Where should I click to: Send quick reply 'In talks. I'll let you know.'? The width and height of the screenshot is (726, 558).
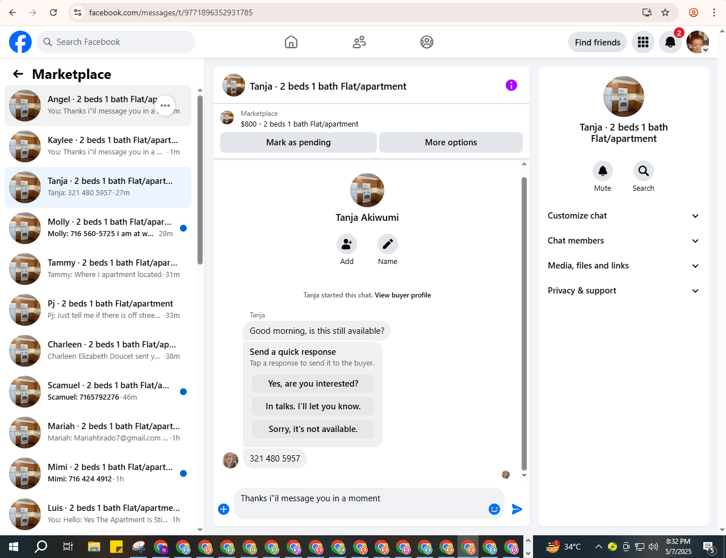click(313, 406)
